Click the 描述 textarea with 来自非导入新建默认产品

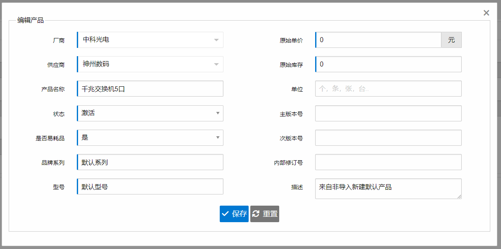point(388,189)
